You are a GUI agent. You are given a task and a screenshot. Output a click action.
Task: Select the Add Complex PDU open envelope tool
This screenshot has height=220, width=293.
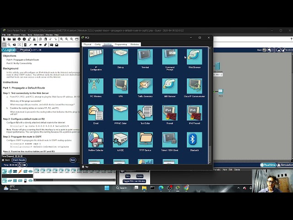(56, 45)
